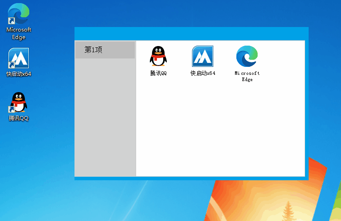Select the 第1项 tab in the sidebar
Image resolution: width=341 pixels, height=221 pixels.
105,50
